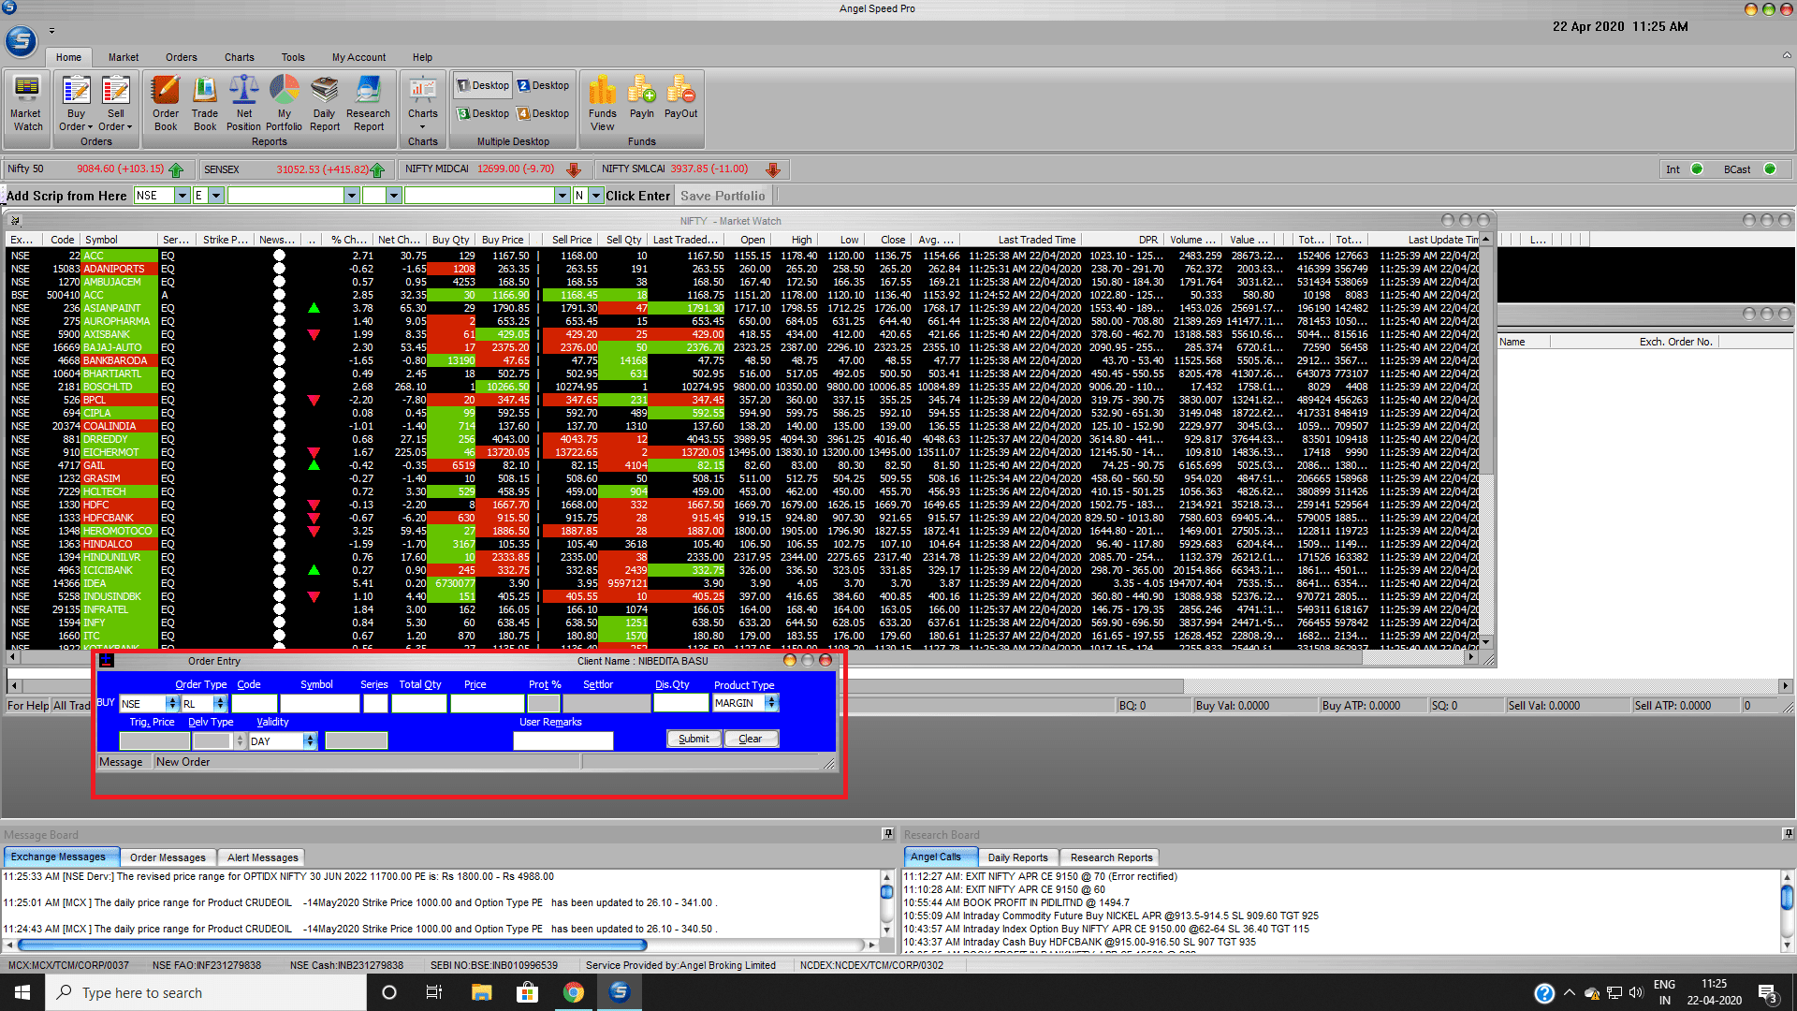Click the Total Qty field in Order Entry
This screenshot has height=1011, width=1797.
point(418,703)
